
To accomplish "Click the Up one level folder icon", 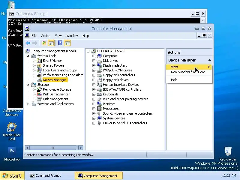I will coord(44,43).
